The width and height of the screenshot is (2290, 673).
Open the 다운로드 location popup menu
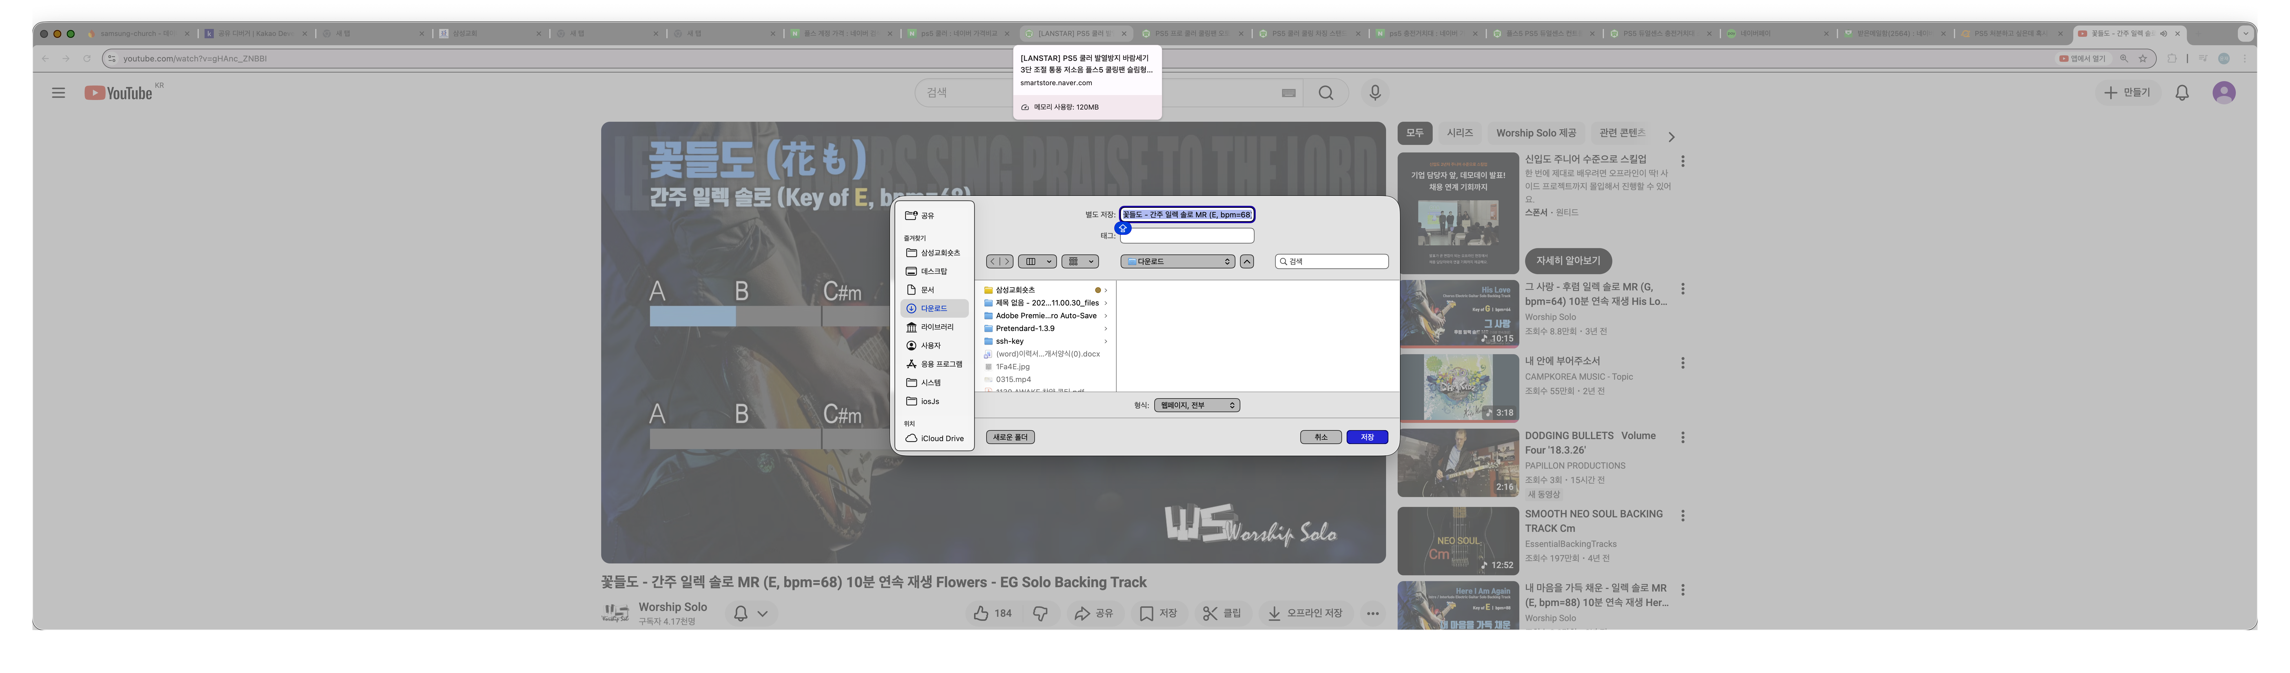(x=1178, y=261)
